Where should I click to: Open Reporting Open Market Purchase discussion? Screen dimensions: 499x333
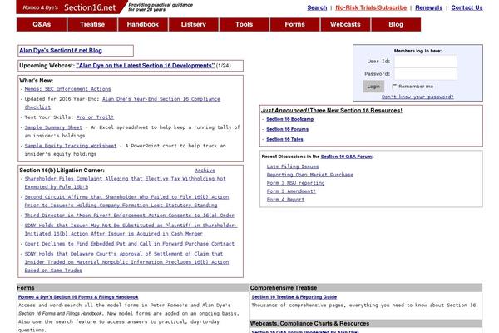(x=310, y=175)
